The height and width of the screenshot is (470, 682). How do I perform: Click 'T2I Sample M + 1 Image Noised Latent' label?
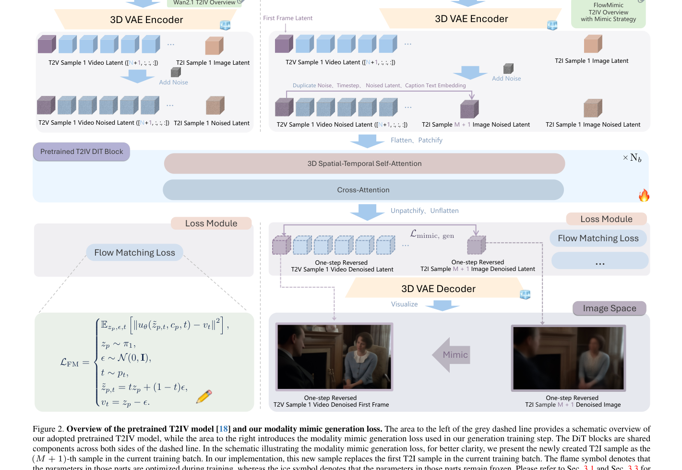476,125
